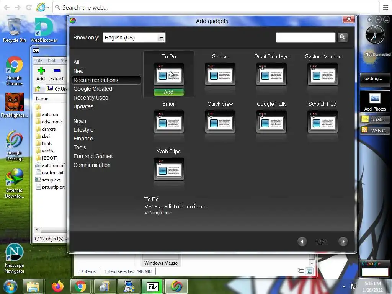Open the browser hamburger menu

pyautogui.click(x=385, y=8)
